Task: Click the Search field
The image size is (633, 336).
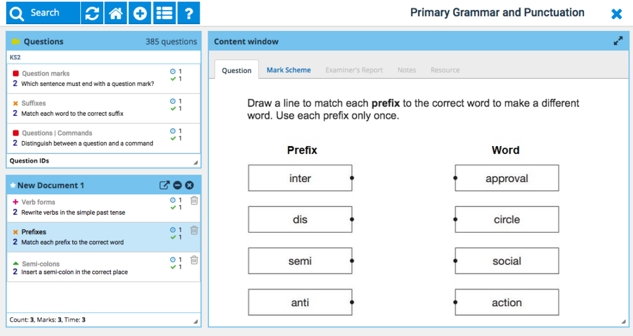Action: 43,13
